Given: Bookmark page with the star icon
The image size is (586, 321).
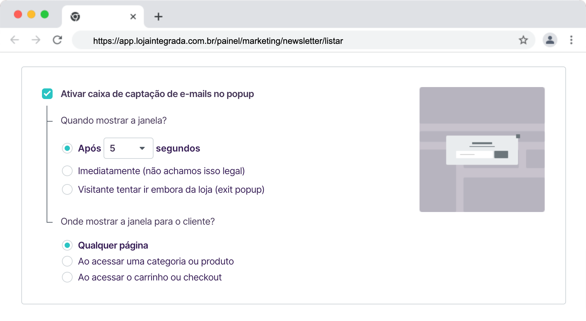Looking at the screenshot, I should pyautogui.click(x=523, y=40).
